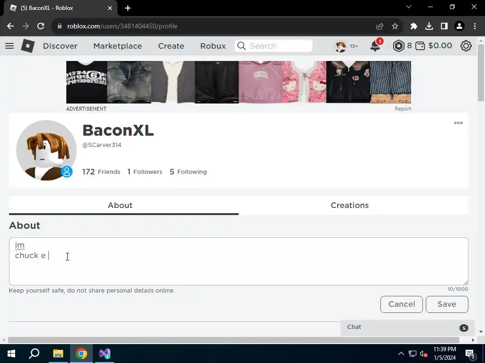Click the browser forward arrow
485x363 pixels.
[26, 26]
